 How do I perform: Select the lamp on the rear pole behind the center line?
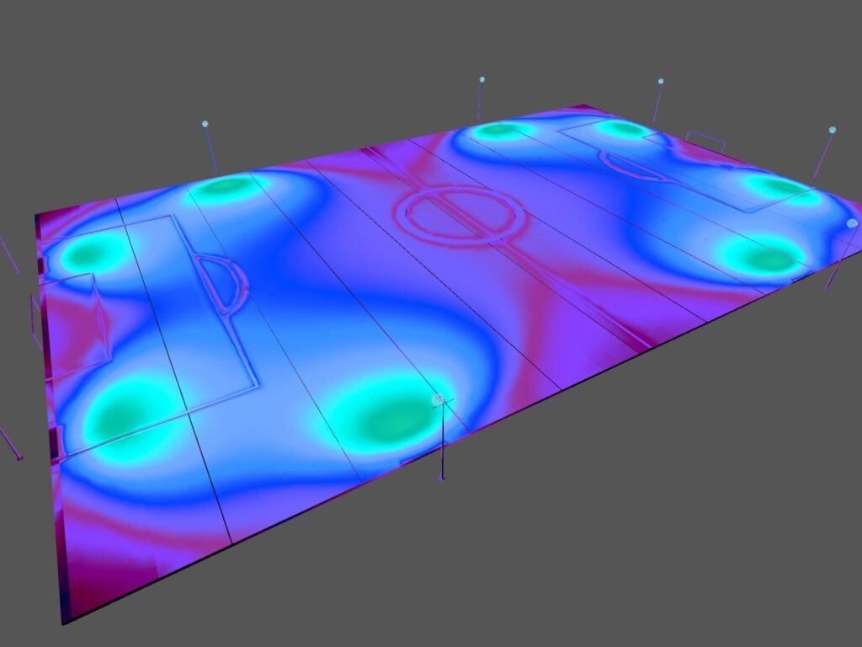tap(482, 80)
